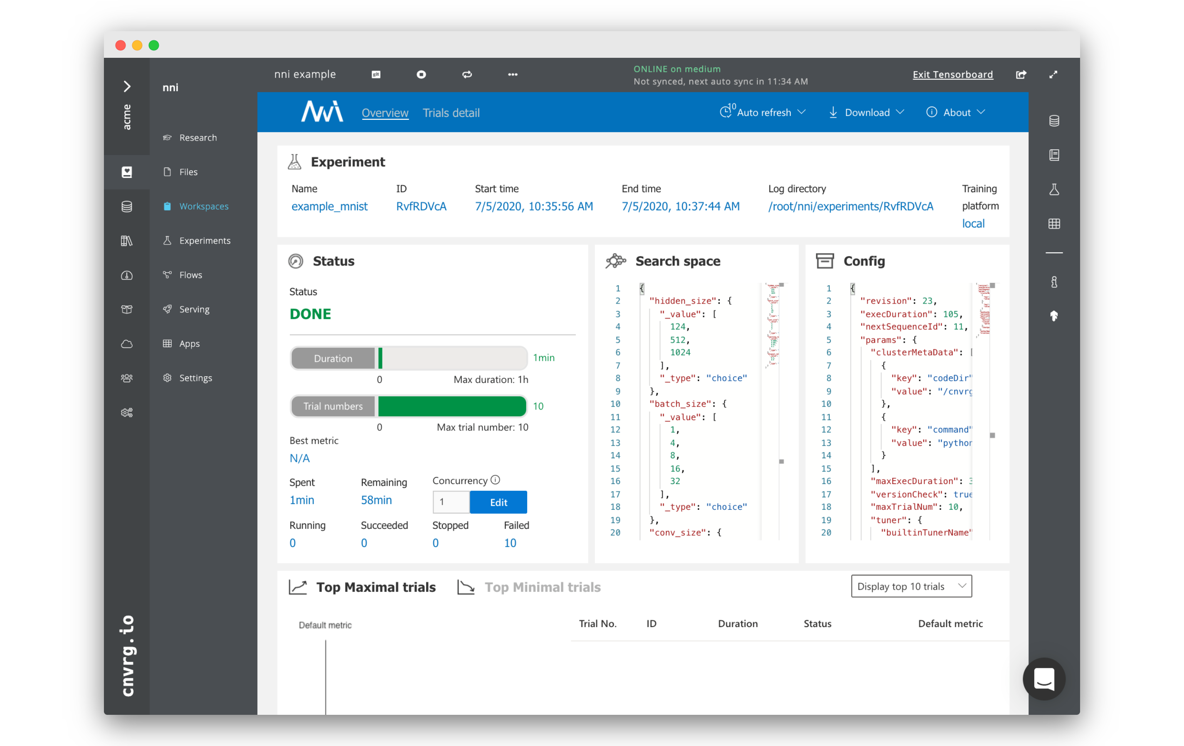Image resolution: width=1184 pixels, height=746 pixels.
Task: Click the projects icon in left rail
Action: point(127,172)
